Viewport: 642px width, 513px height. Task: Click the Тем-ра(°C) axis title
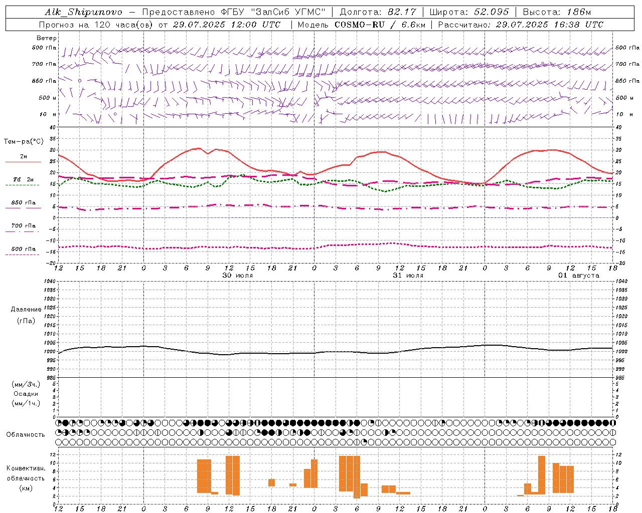pyautogui.click(x=24, y=142)
